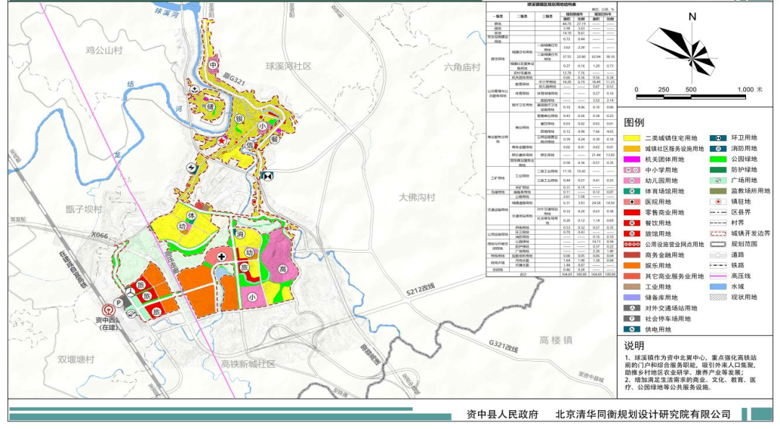
Task: Click the 鸡公山村 village label
Action: (x=104, y=51)
